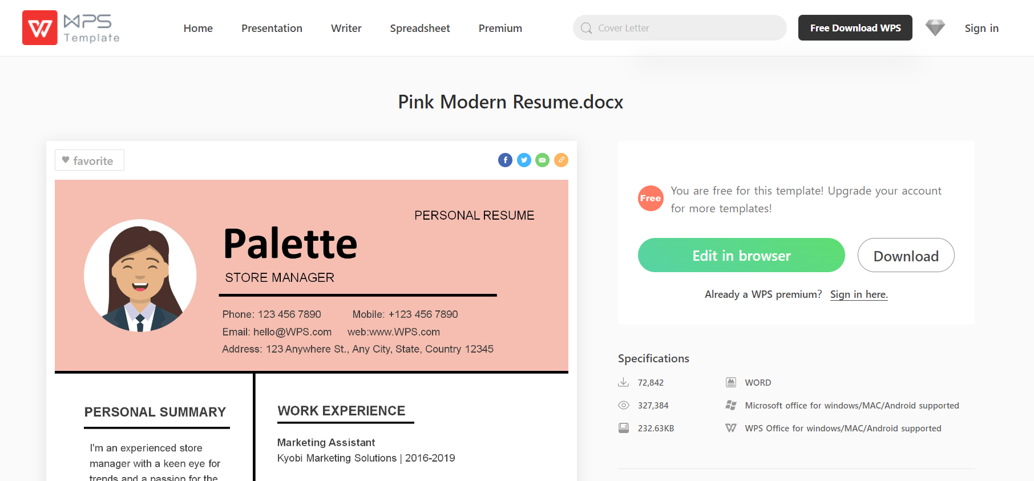The height and width of the screenshot is (481, 1034).
Task: Click the search magnifier icon
Action: (x=586, y=28)
